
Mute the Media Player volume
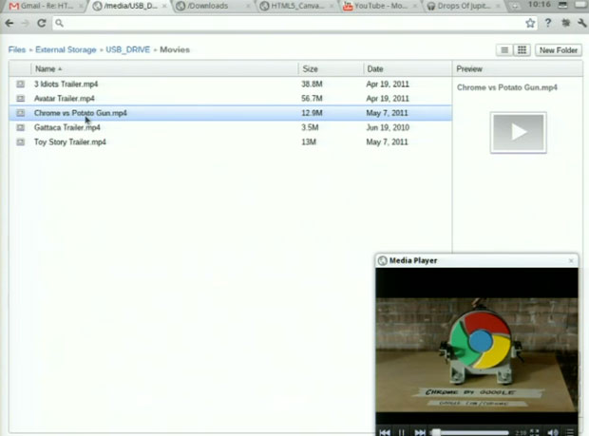[x=553, y=432]
